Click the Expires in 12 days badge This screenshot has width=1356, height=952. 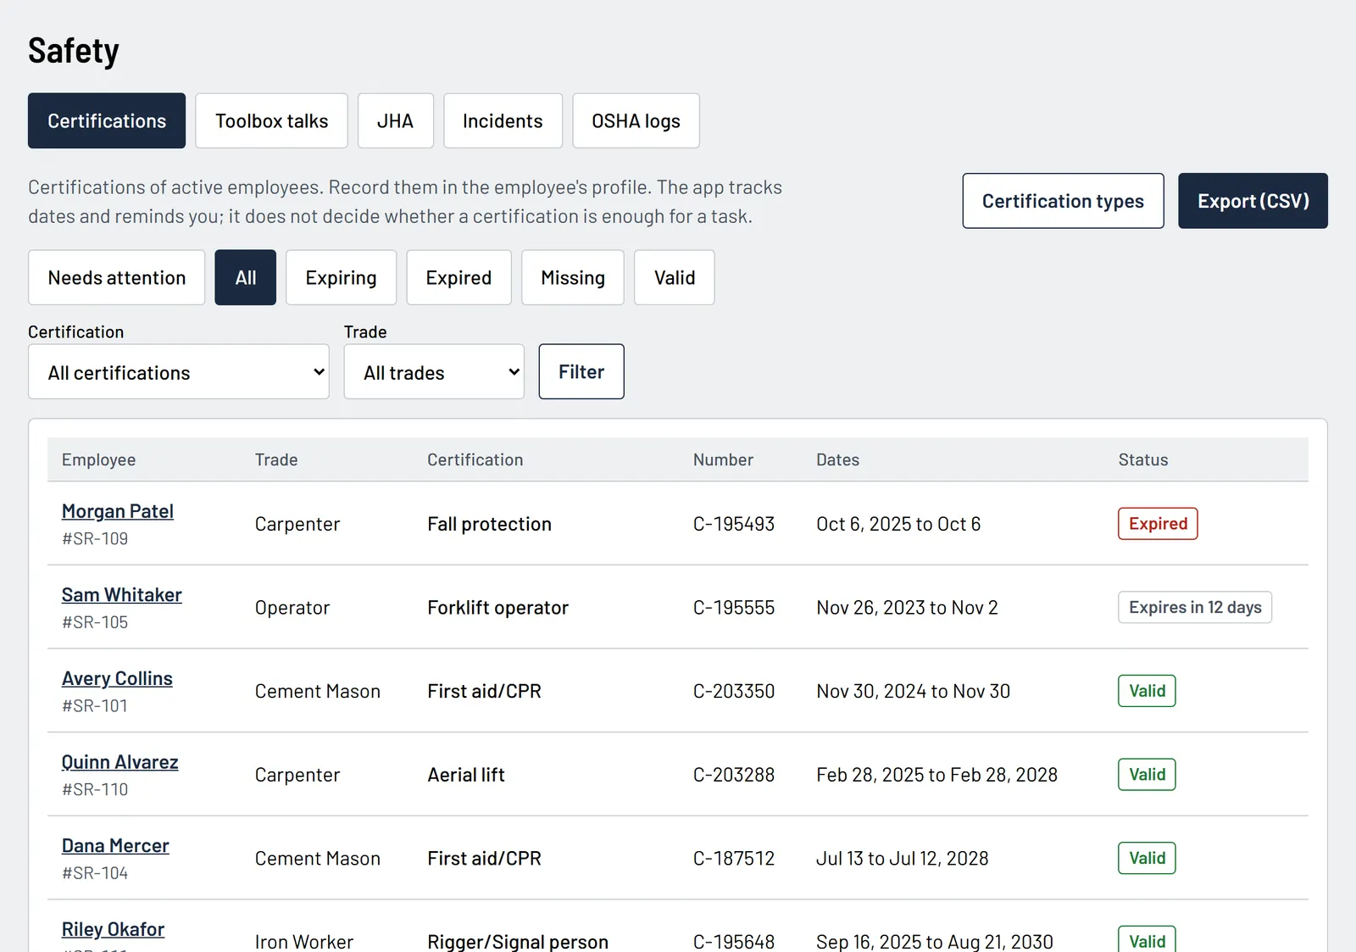(1195, 607)
